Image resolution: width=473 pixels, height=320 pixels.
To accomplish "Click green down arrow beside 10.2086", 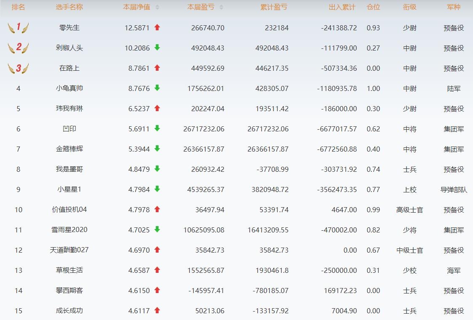I will coord(157,48).
